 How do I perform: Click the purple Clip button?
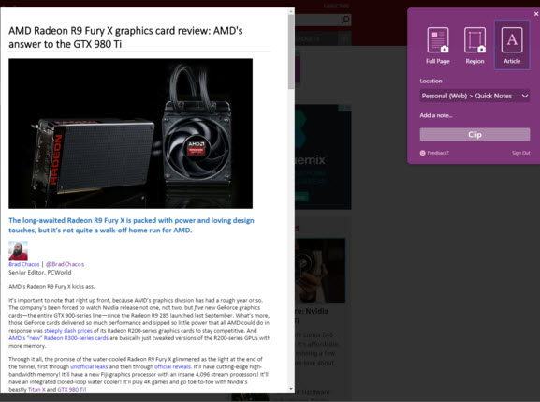tap(474, 134)
